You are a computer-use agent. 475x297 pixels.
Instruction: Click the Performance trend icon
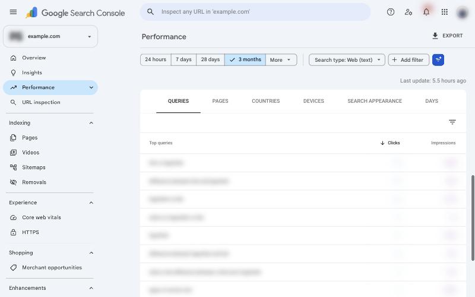pyautogui.click(x=13, y=87)
